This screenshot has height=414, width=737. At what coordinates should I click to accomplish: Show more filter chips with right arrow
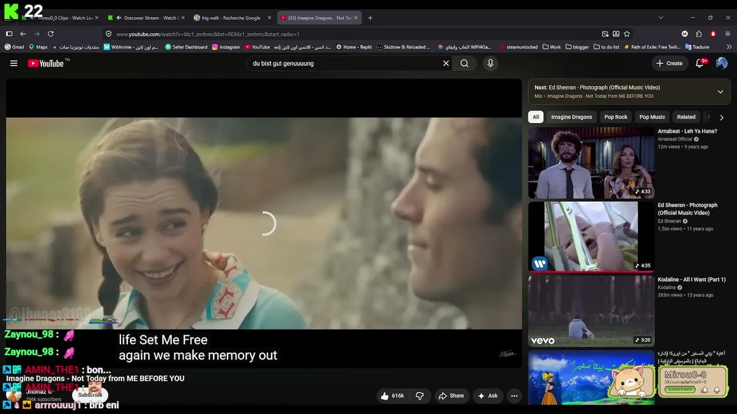coord(721,117)
